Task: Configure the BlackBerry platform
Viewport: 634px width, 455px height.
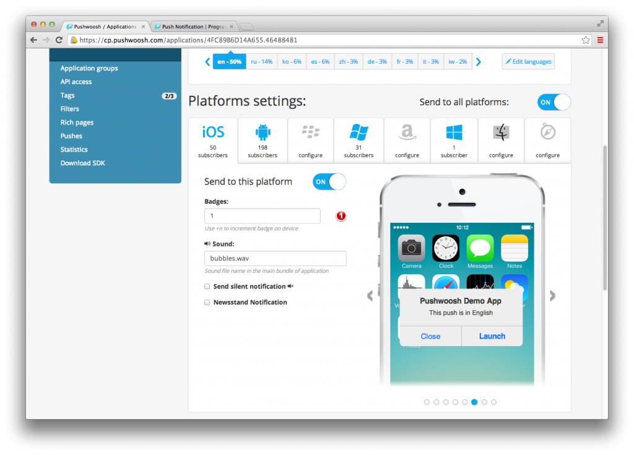Action: point(311,141)
